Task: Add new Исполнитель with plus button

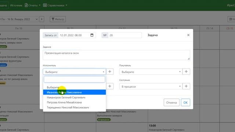Action: coord(110,71)
